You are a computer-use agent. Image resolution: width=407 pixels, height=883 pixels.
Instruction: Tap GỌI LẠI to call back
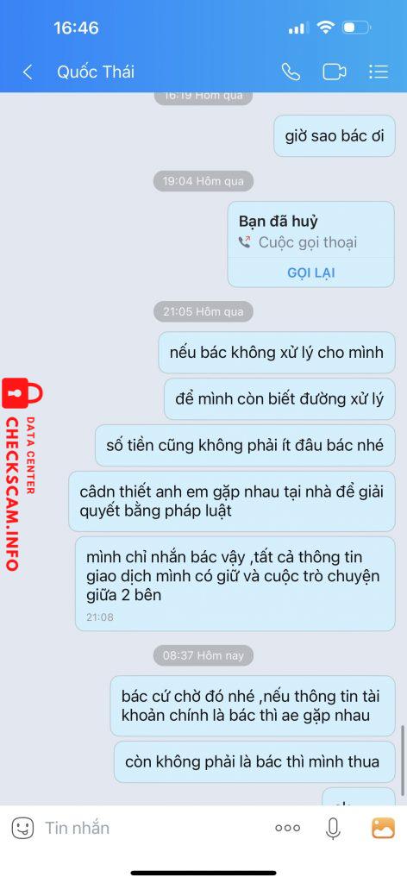click(311, 272)
